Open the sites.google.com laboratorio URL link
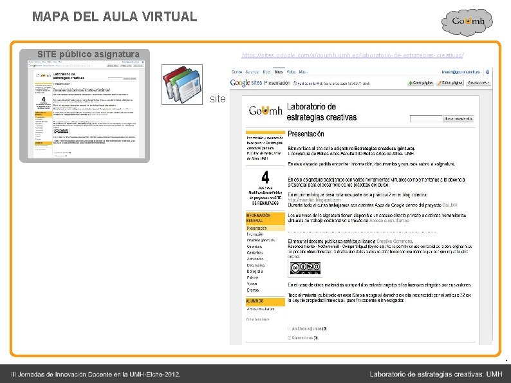The image size is (511, 383). 353,55
